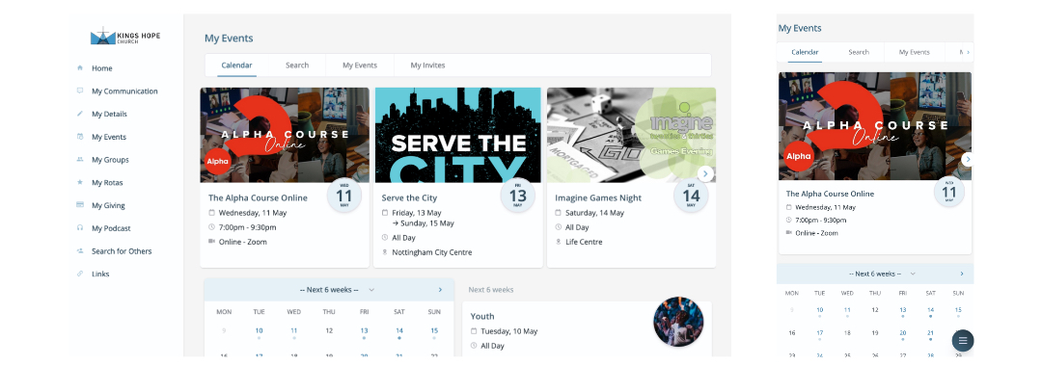Select day 14 in desktop calendar
Screen dimensions: 1042x392
[x=398, y=331]
